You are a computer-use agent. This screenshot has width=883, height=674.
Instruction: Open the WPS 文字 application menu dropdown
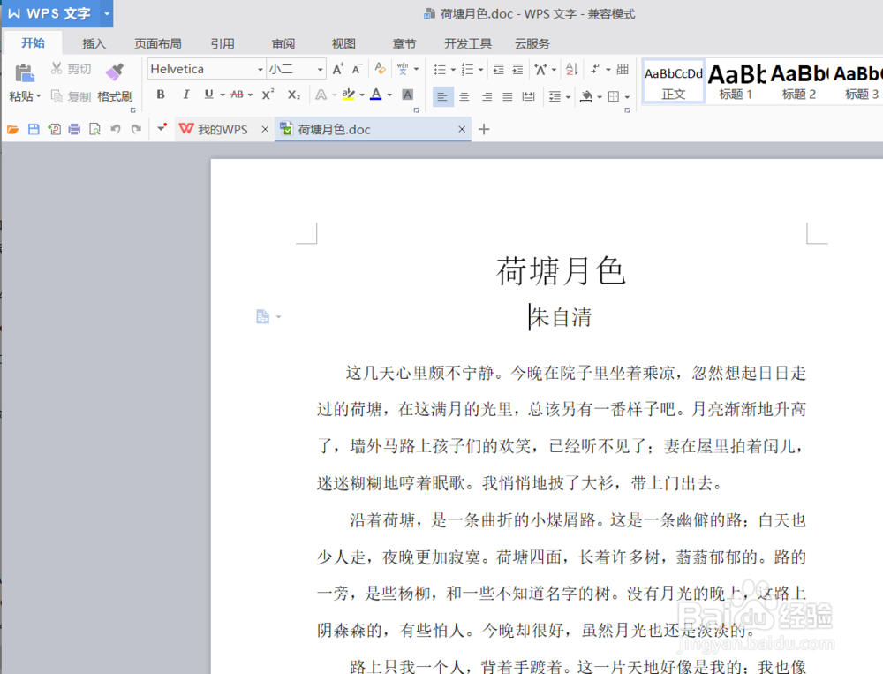pyautogui.click(x=107, y=13)
